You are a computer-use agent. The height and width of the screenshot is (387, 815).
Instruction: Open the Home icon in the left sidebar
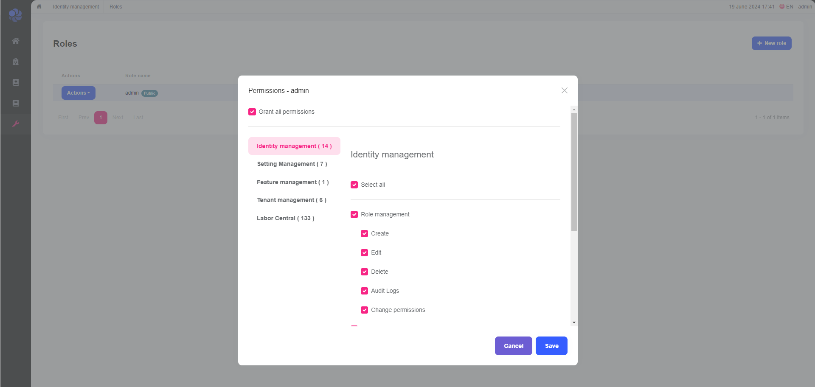(x=16, y=41)
